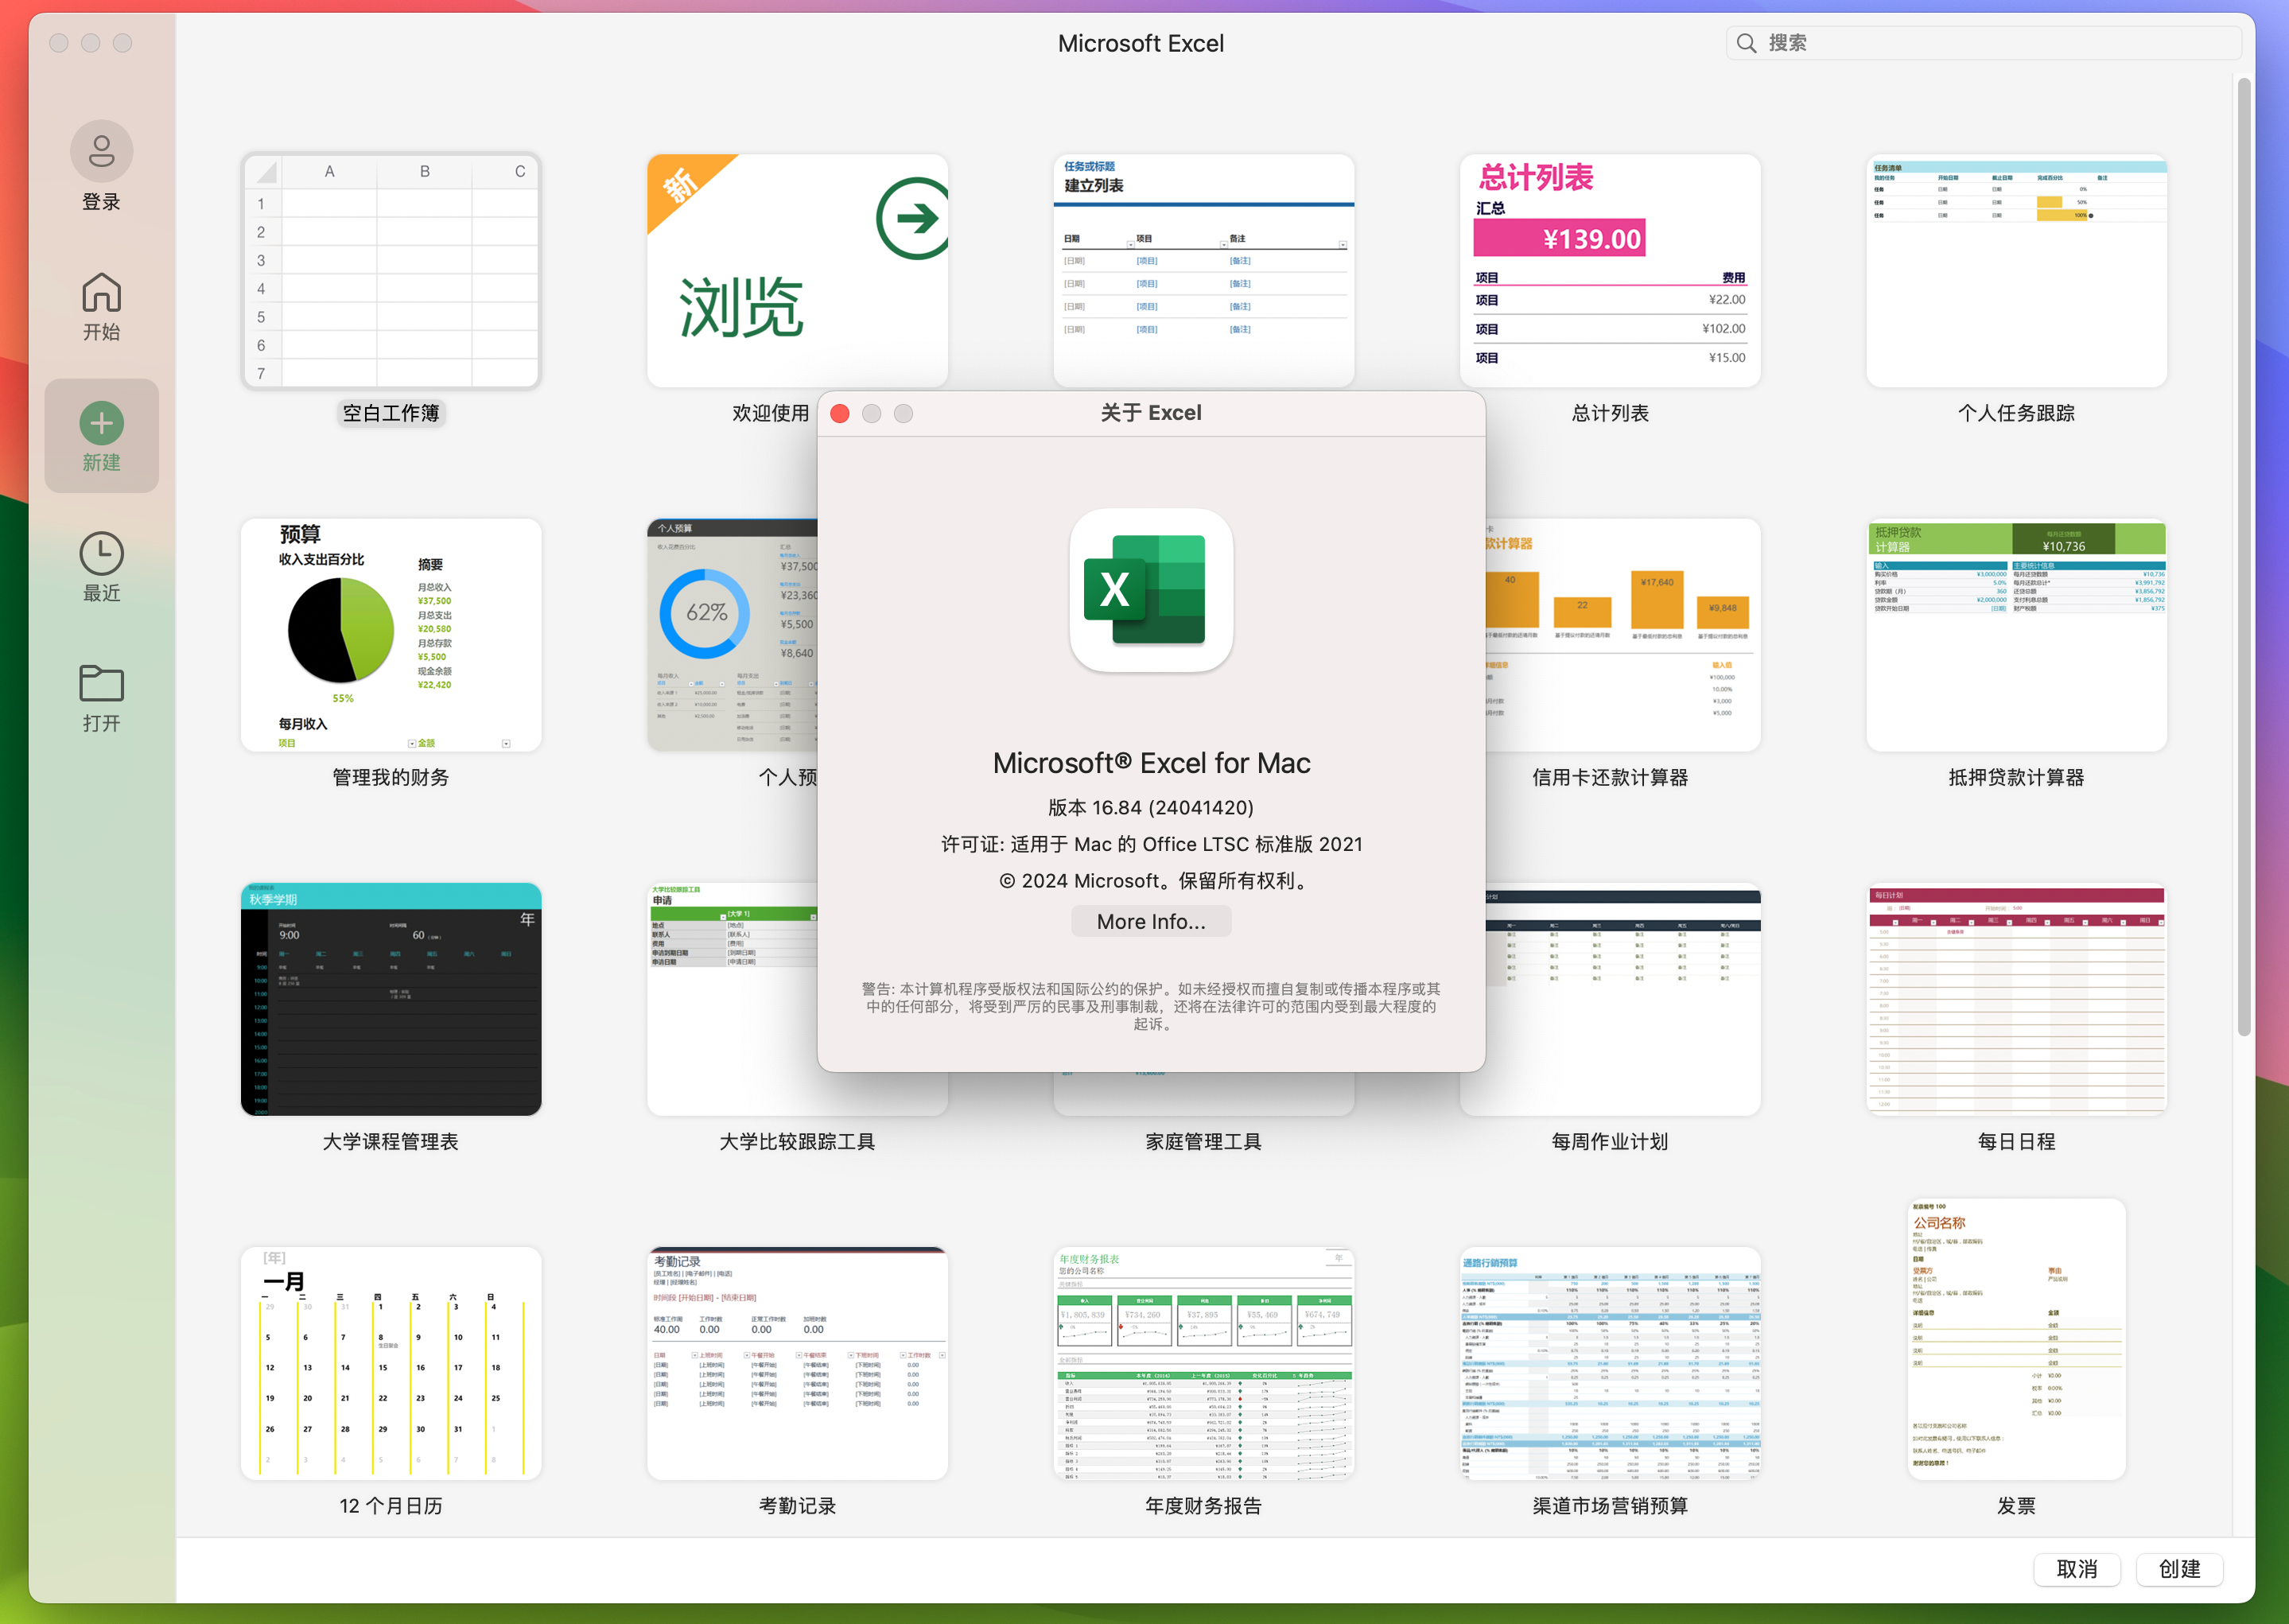Viewport: 2289px width, 1624px height.
Task: Click the 取消 button
Action: 2077,1569
